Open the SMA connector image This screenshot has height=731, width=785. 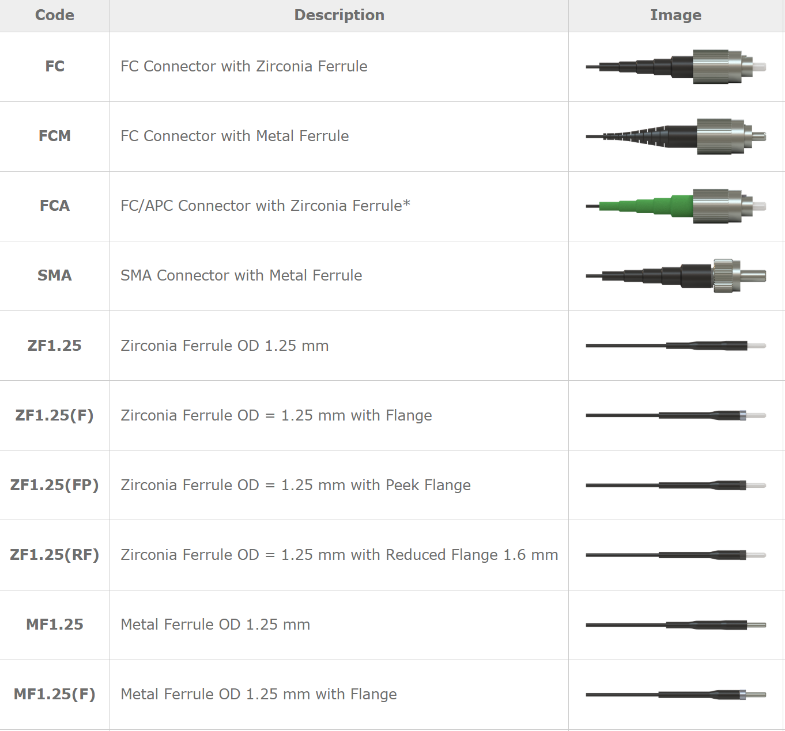click(x=676, y=276)
